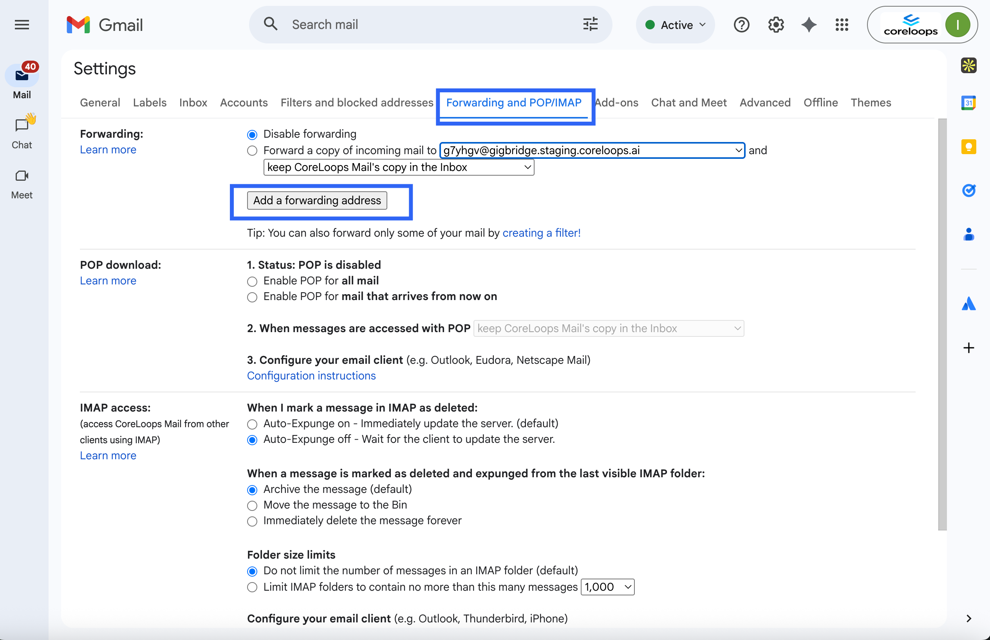Viewport: 990px width, 640px height.
Task: Click Add a forwarding address button
Action: pyautogui.click(x=317, y=201)
